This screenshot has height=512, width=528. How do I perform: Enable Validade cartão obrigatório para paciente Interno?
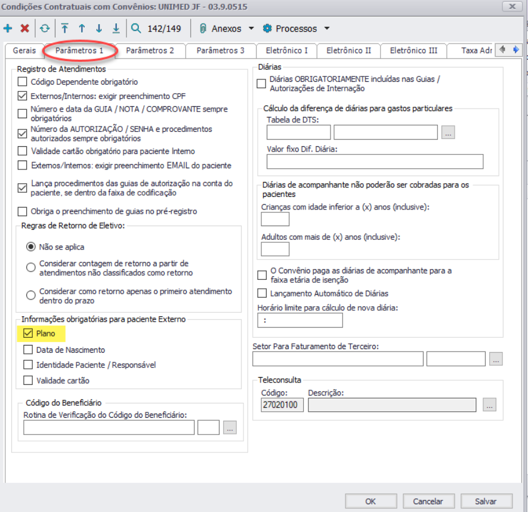coord(22,151)
